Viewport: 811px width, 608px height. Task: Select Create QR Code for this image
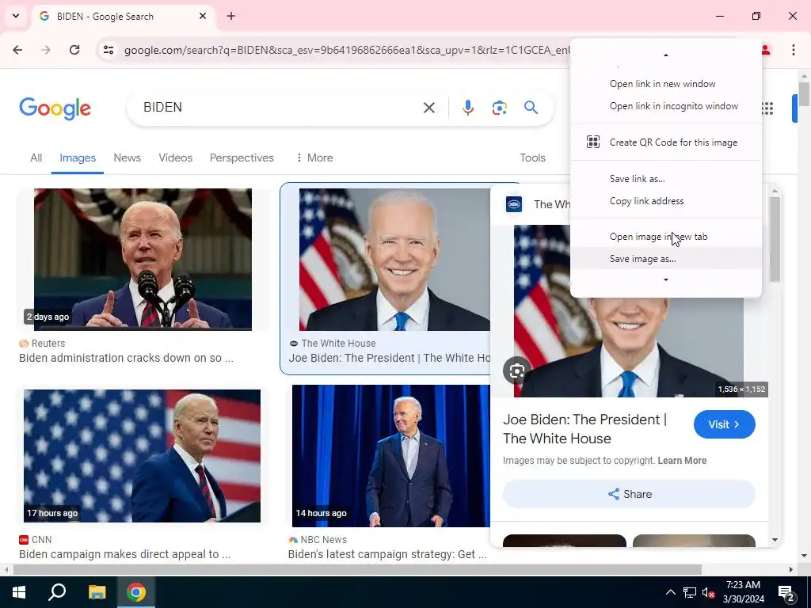coord(665,142)
